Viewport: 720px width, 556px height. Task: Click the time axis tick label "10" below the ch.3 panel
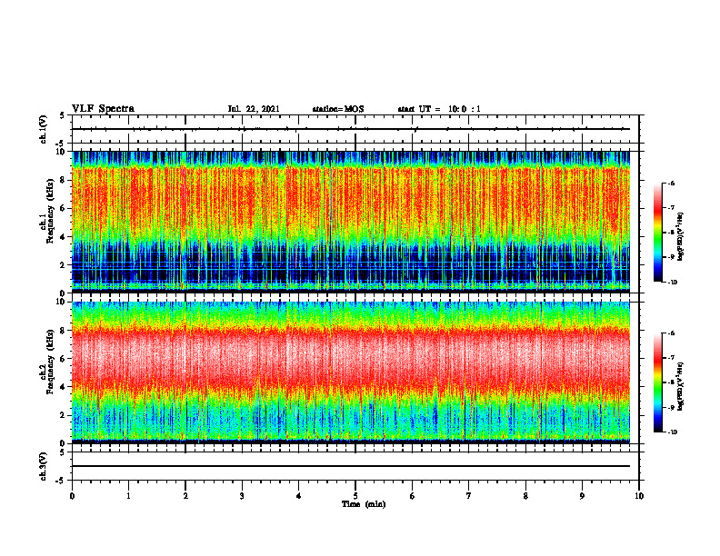(639, 496)
